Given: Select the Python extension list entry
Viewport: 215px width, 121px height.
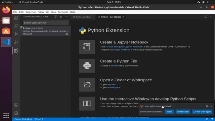Looking at the screenshot, I should coord(45,31).
